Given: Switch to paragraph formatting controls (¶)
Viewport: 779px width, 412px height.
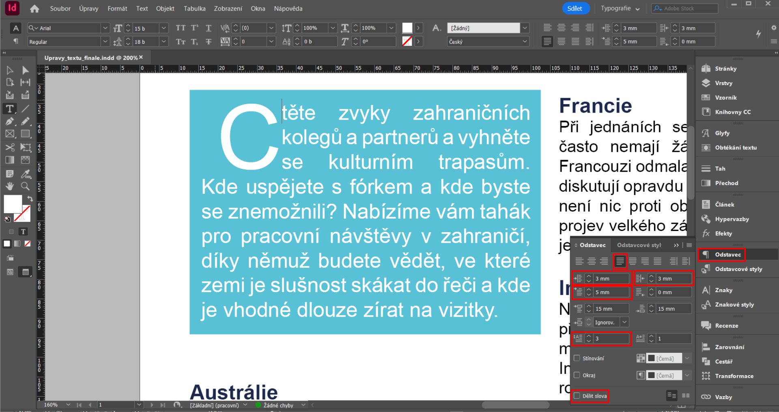Looking at the screenshot, I should [x=15, y=41].
